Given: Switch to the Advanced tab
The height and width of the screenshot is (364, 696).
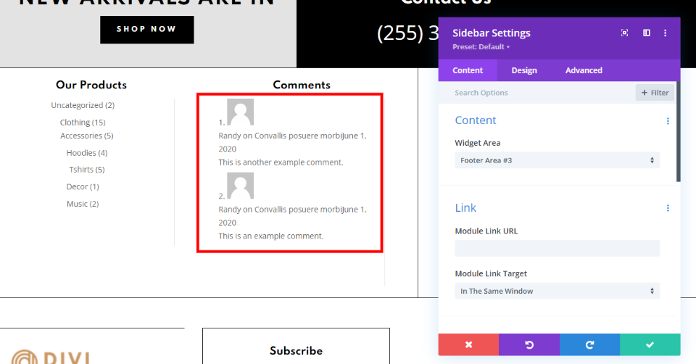Looking at the screenshot, I should pyautogui.click(x=584, y=70).
